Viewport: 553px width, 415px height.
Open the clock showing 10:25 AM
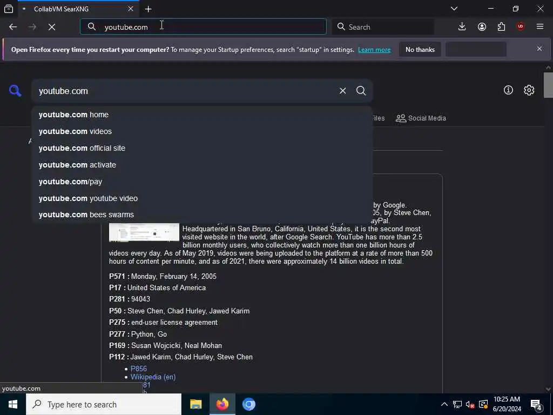pos(507,404)
